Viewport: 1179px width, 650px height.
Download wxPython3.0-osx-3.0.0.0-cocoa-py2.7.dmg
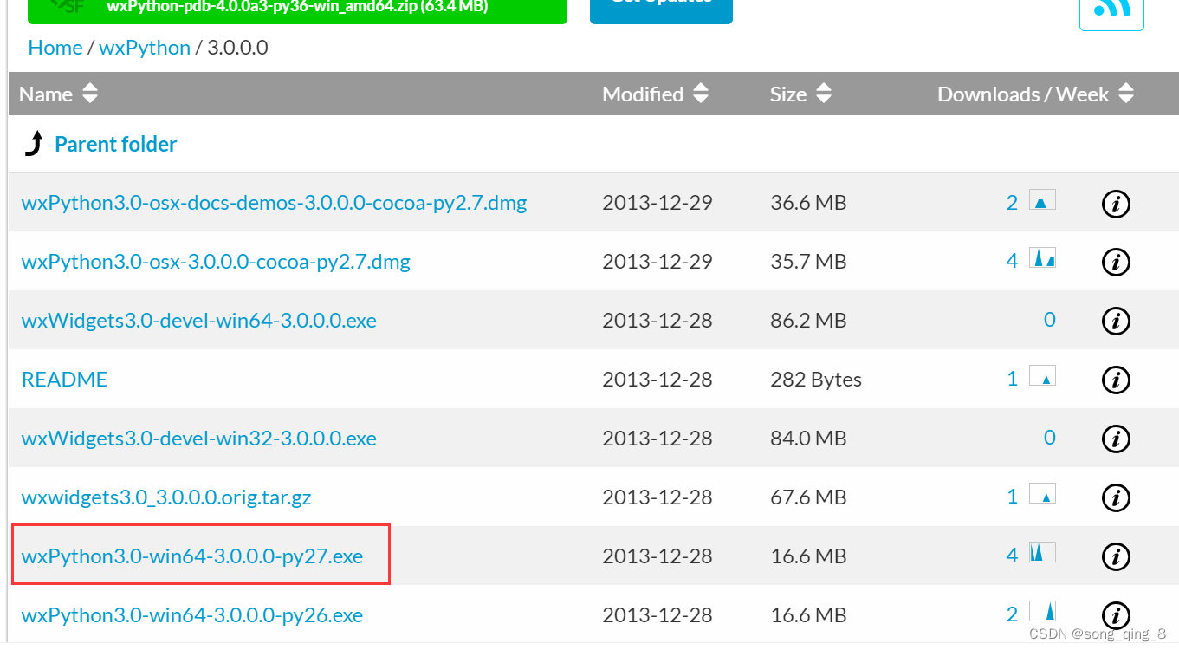click(216, 262)
